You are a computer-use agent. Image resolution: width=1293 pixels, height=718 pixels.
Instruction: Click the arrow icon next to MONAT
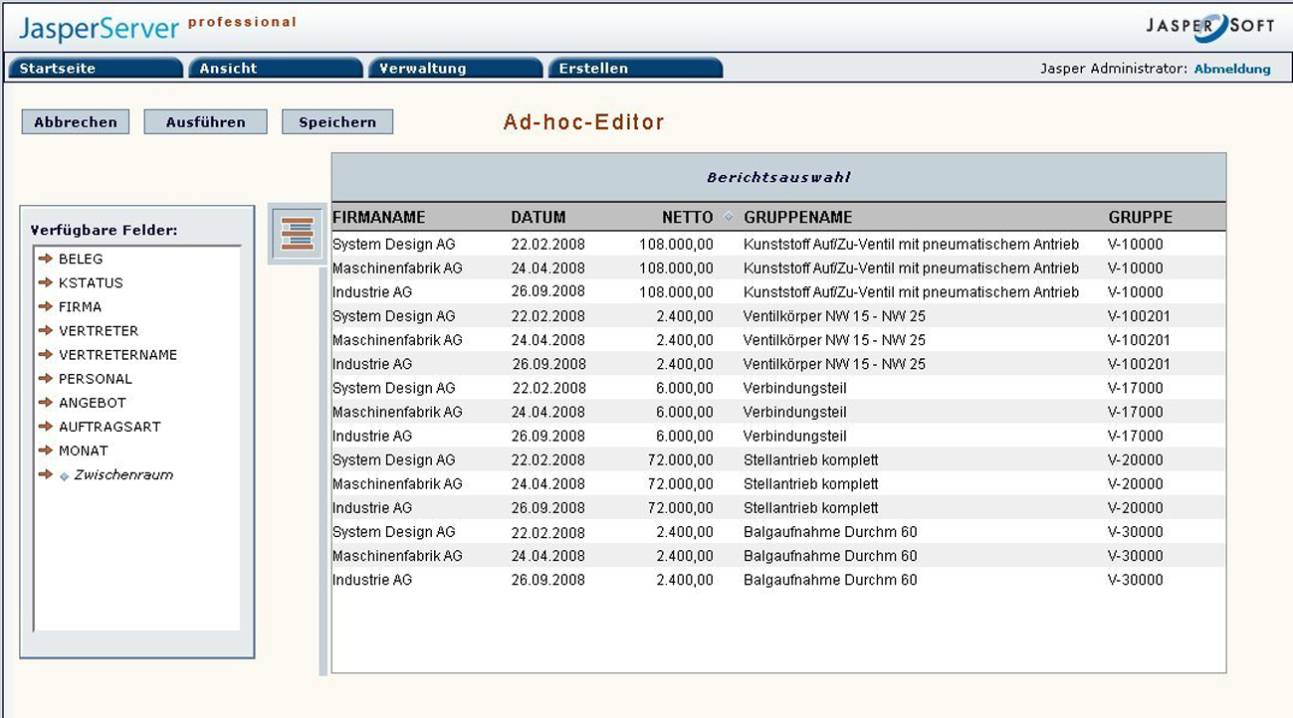[x=46, y=450]
